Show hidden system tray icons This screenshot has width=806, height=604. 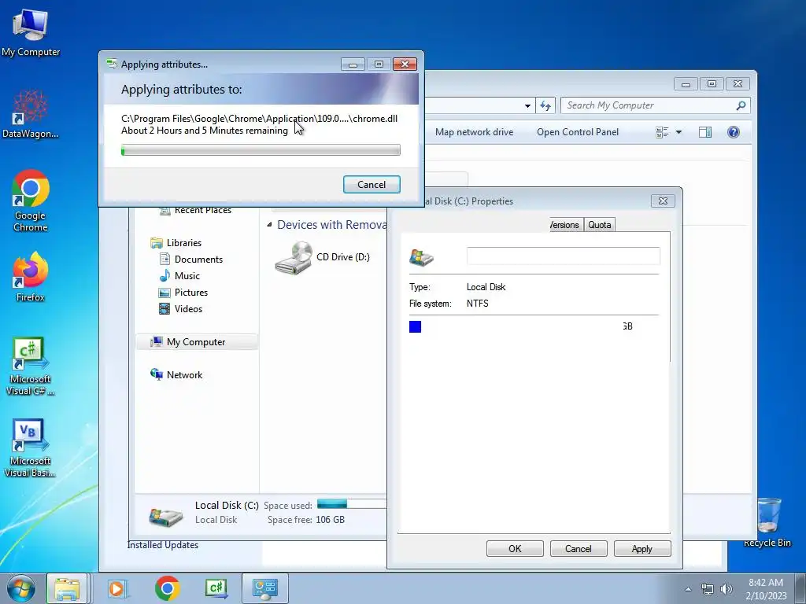688,589
